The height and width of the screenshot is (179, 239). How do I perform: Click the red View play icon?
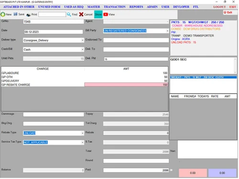pyautogui.click(x=106, y=14)
